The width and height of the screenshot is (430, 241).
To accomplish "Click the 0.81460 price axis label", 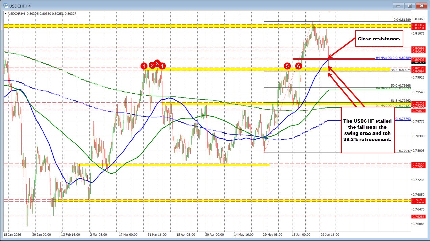I will pos(418,19).
